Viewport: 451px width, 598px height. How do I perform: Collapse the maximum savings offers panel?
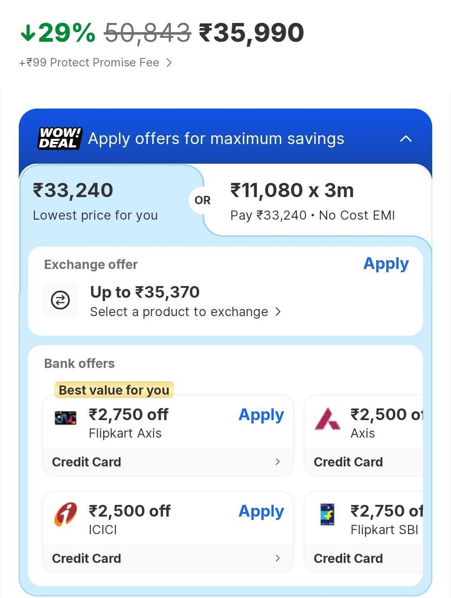(x=406, y=139)
